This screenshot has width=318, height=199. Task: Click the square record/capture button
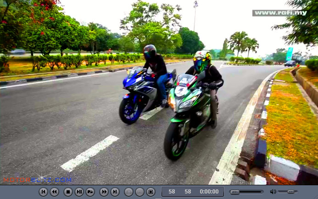pyautogui.click(x=151, y=192)
